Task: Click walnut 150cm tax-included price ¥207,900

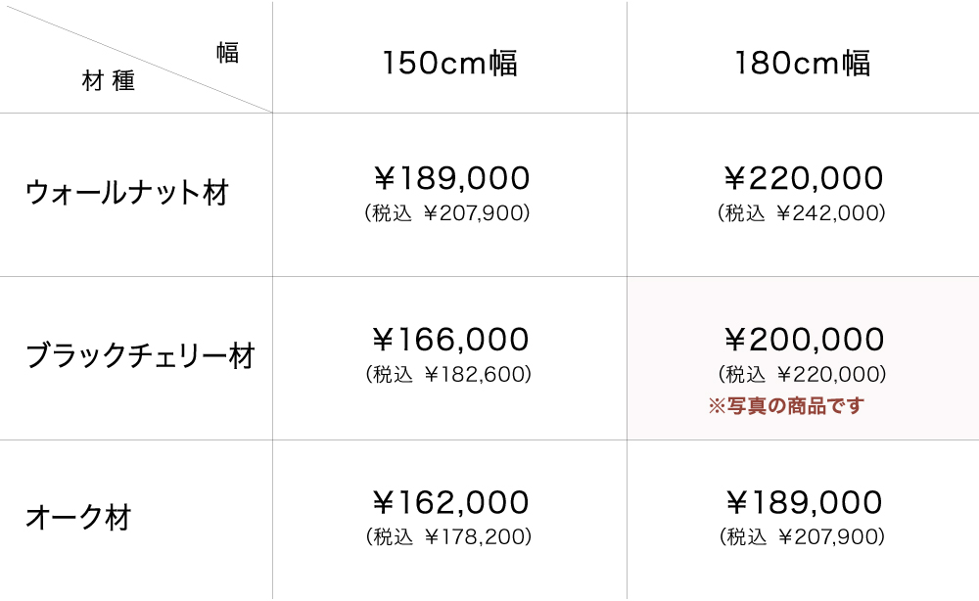Action: click(x=447, y=212)
